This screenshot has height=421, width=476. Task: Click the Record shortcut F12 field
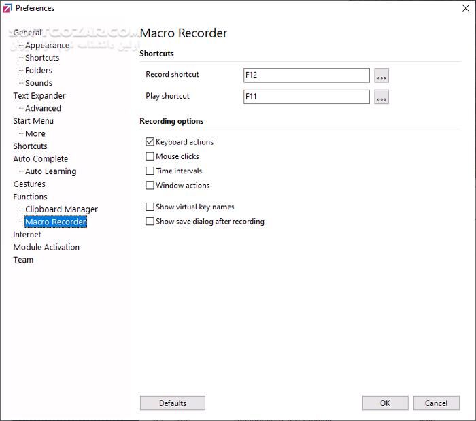click(x=306, y=75)
